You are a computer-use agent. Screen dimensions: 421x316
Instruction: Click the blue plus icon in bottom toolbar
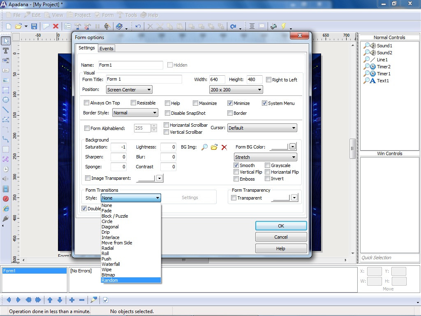72,300
